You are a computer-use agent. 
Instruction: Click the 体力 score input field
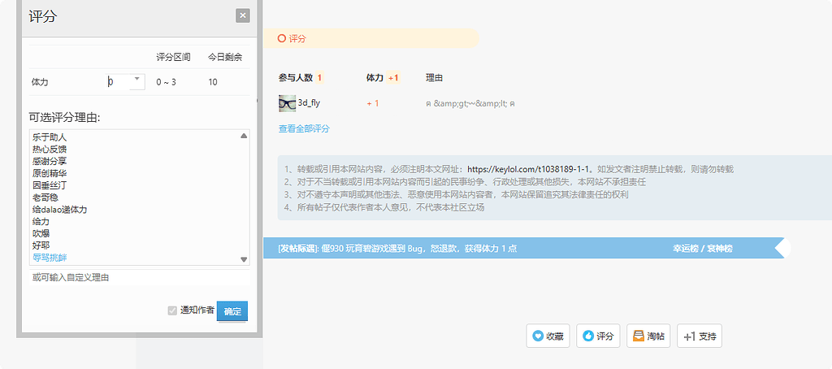click(118, 82)
